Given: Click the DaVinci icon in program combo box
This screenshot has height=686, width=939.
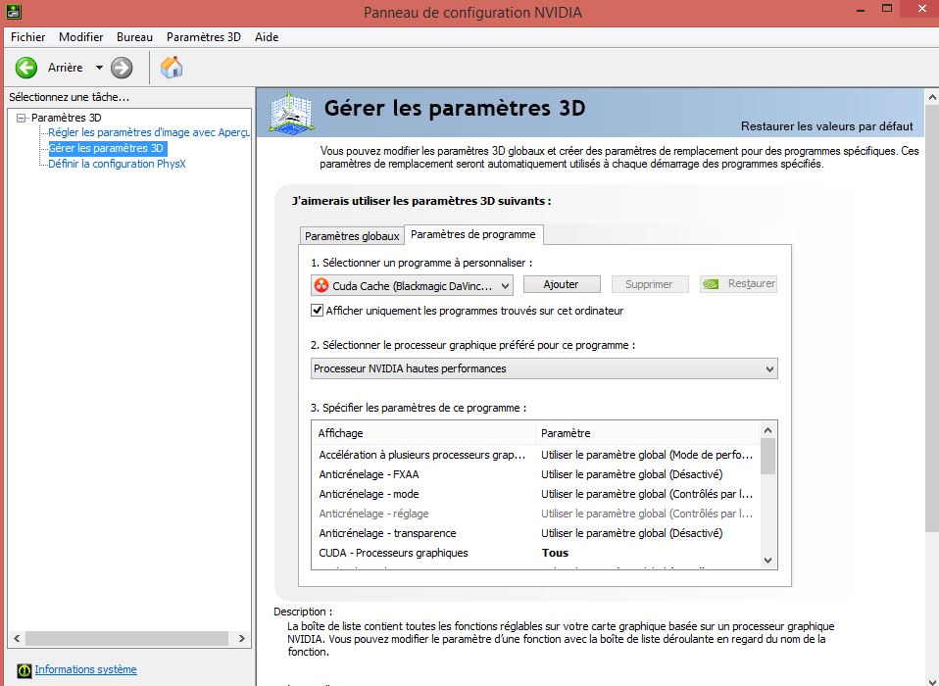Looking at the screenshot, I should (x=321, y=285).
